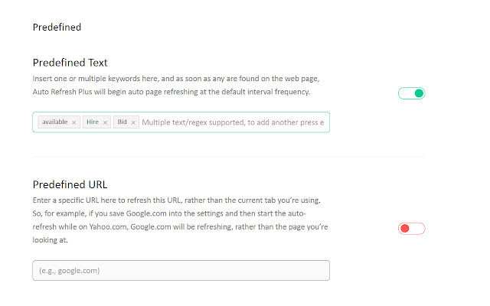Click the 'Predefined' section title

coord(57,28)
